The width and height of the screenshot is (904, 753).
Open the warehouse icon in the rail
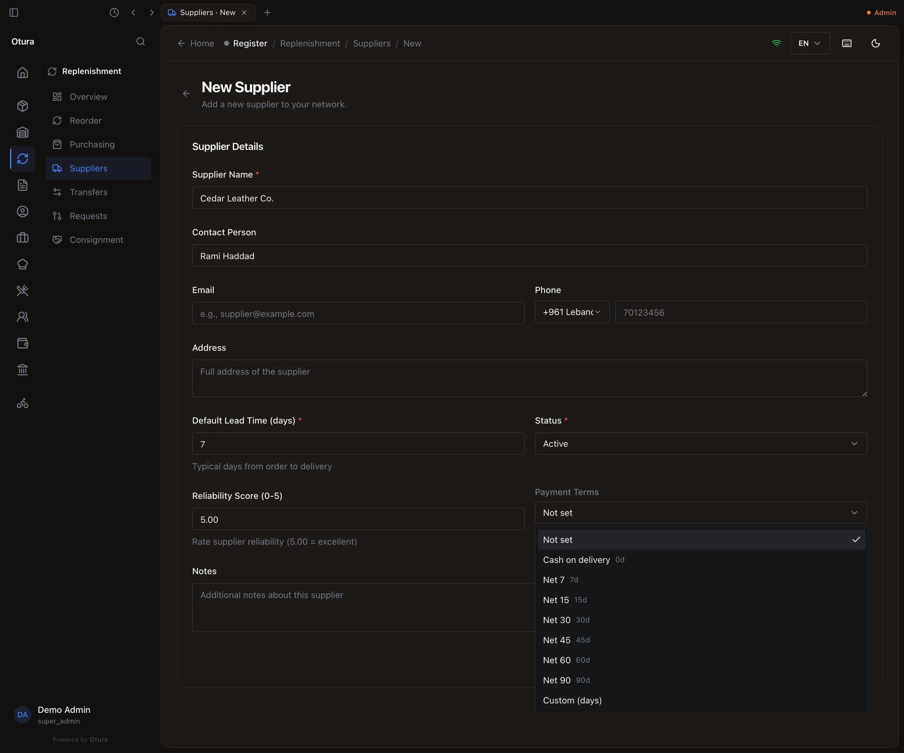[22, 132]
